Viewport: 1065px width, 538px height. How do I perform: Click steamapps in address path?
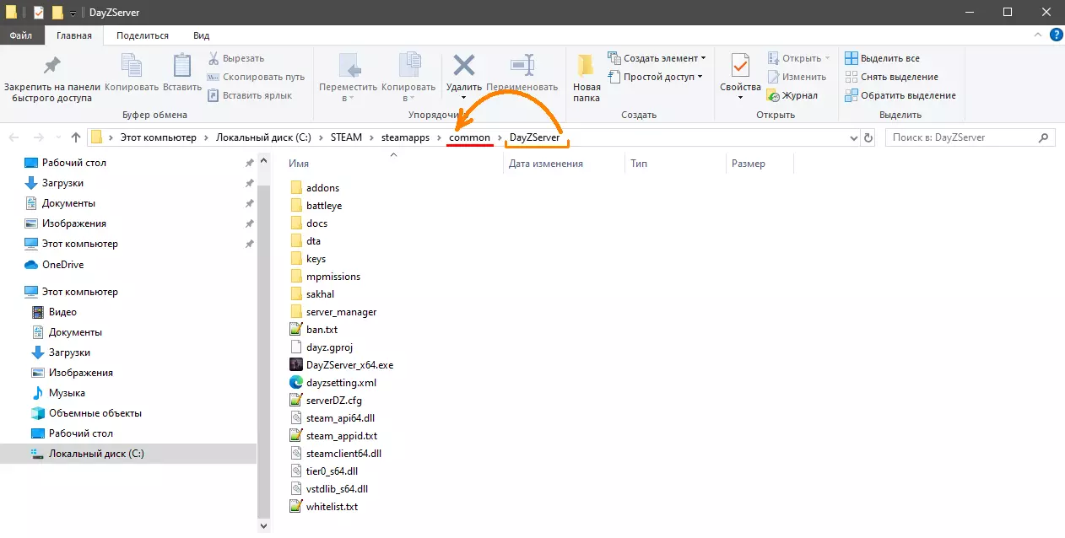point(405,137)
